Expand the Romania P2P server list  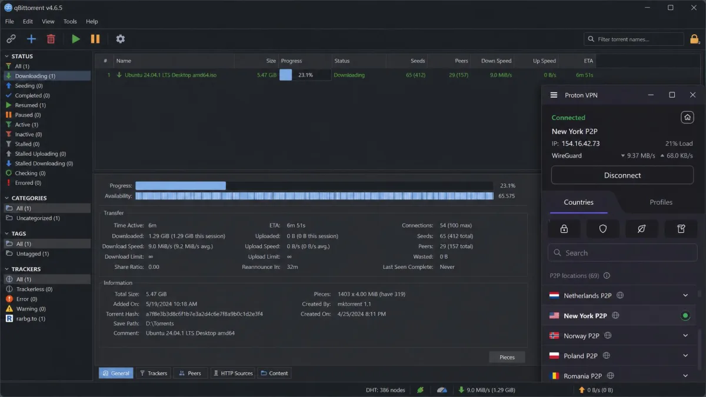pyautogui.click(x=685, y=376)
